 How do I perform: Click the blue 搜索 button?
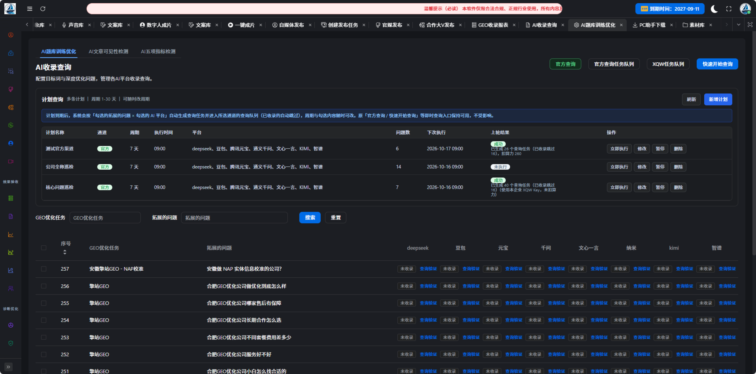pos(310,218)
